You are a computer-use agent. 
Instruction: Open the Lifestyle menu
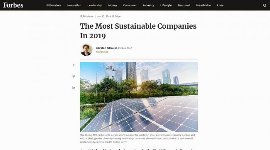pos(166,5)
